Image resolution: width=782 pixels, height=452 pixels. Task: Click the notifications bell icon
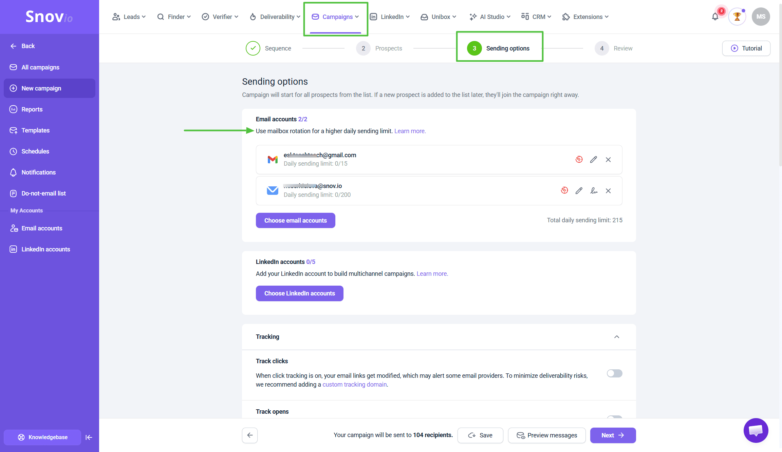[x=715, y=17]
